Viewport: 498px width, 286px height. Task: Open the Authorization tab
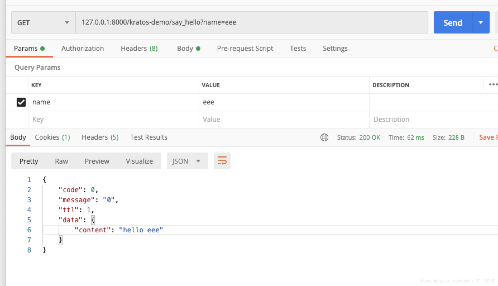pos(83,49)
